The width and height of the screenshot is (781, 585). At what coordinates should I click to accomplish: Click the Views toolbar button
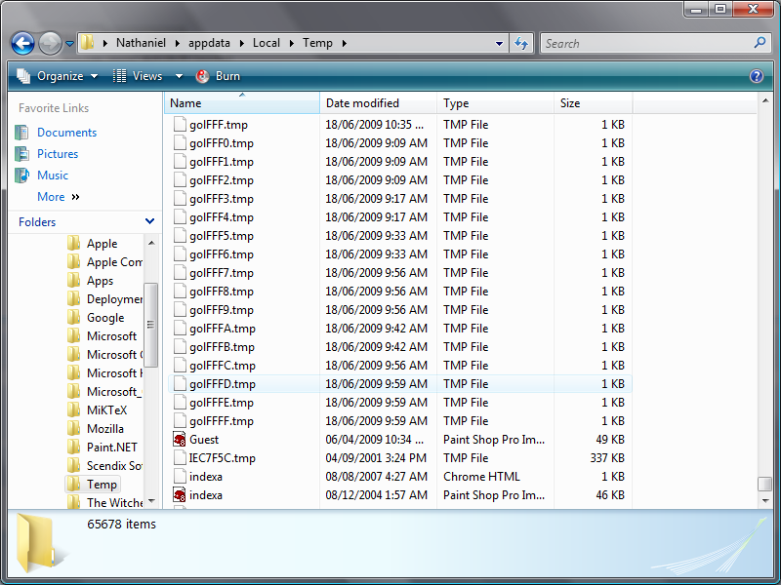tap(138, 76)
